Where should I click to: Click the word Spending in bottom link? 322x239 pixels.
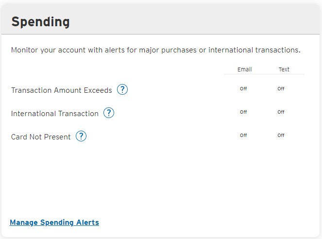coord(57,222)
